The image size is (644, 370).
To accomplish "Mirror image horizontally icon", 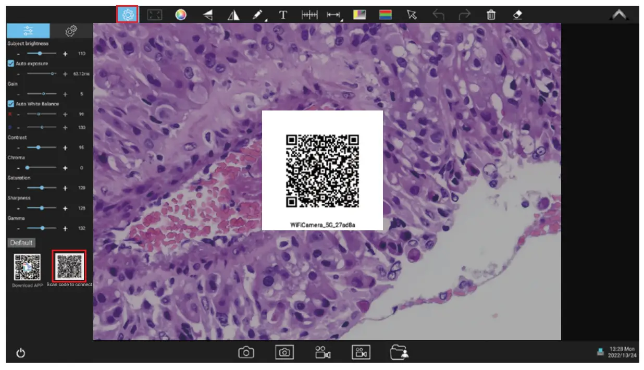I will (233, 15).
